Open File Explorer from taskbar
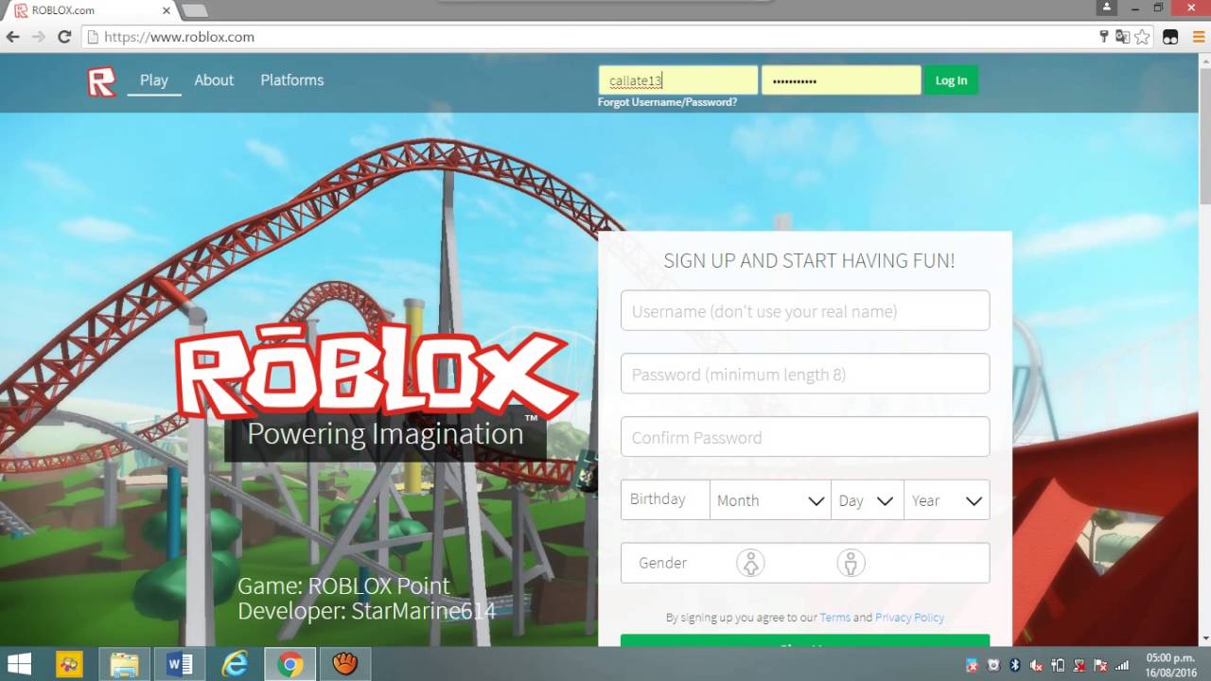The height and width of the screenshot is (681, 1211). 125,665
